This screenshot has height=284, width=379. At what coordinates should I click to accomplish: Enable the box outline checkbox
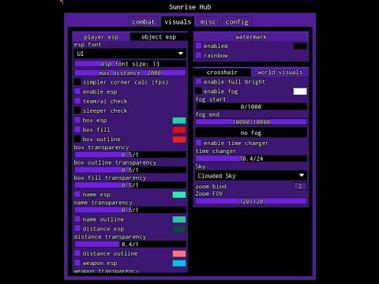pyautogui.click(x=77, y=139)
